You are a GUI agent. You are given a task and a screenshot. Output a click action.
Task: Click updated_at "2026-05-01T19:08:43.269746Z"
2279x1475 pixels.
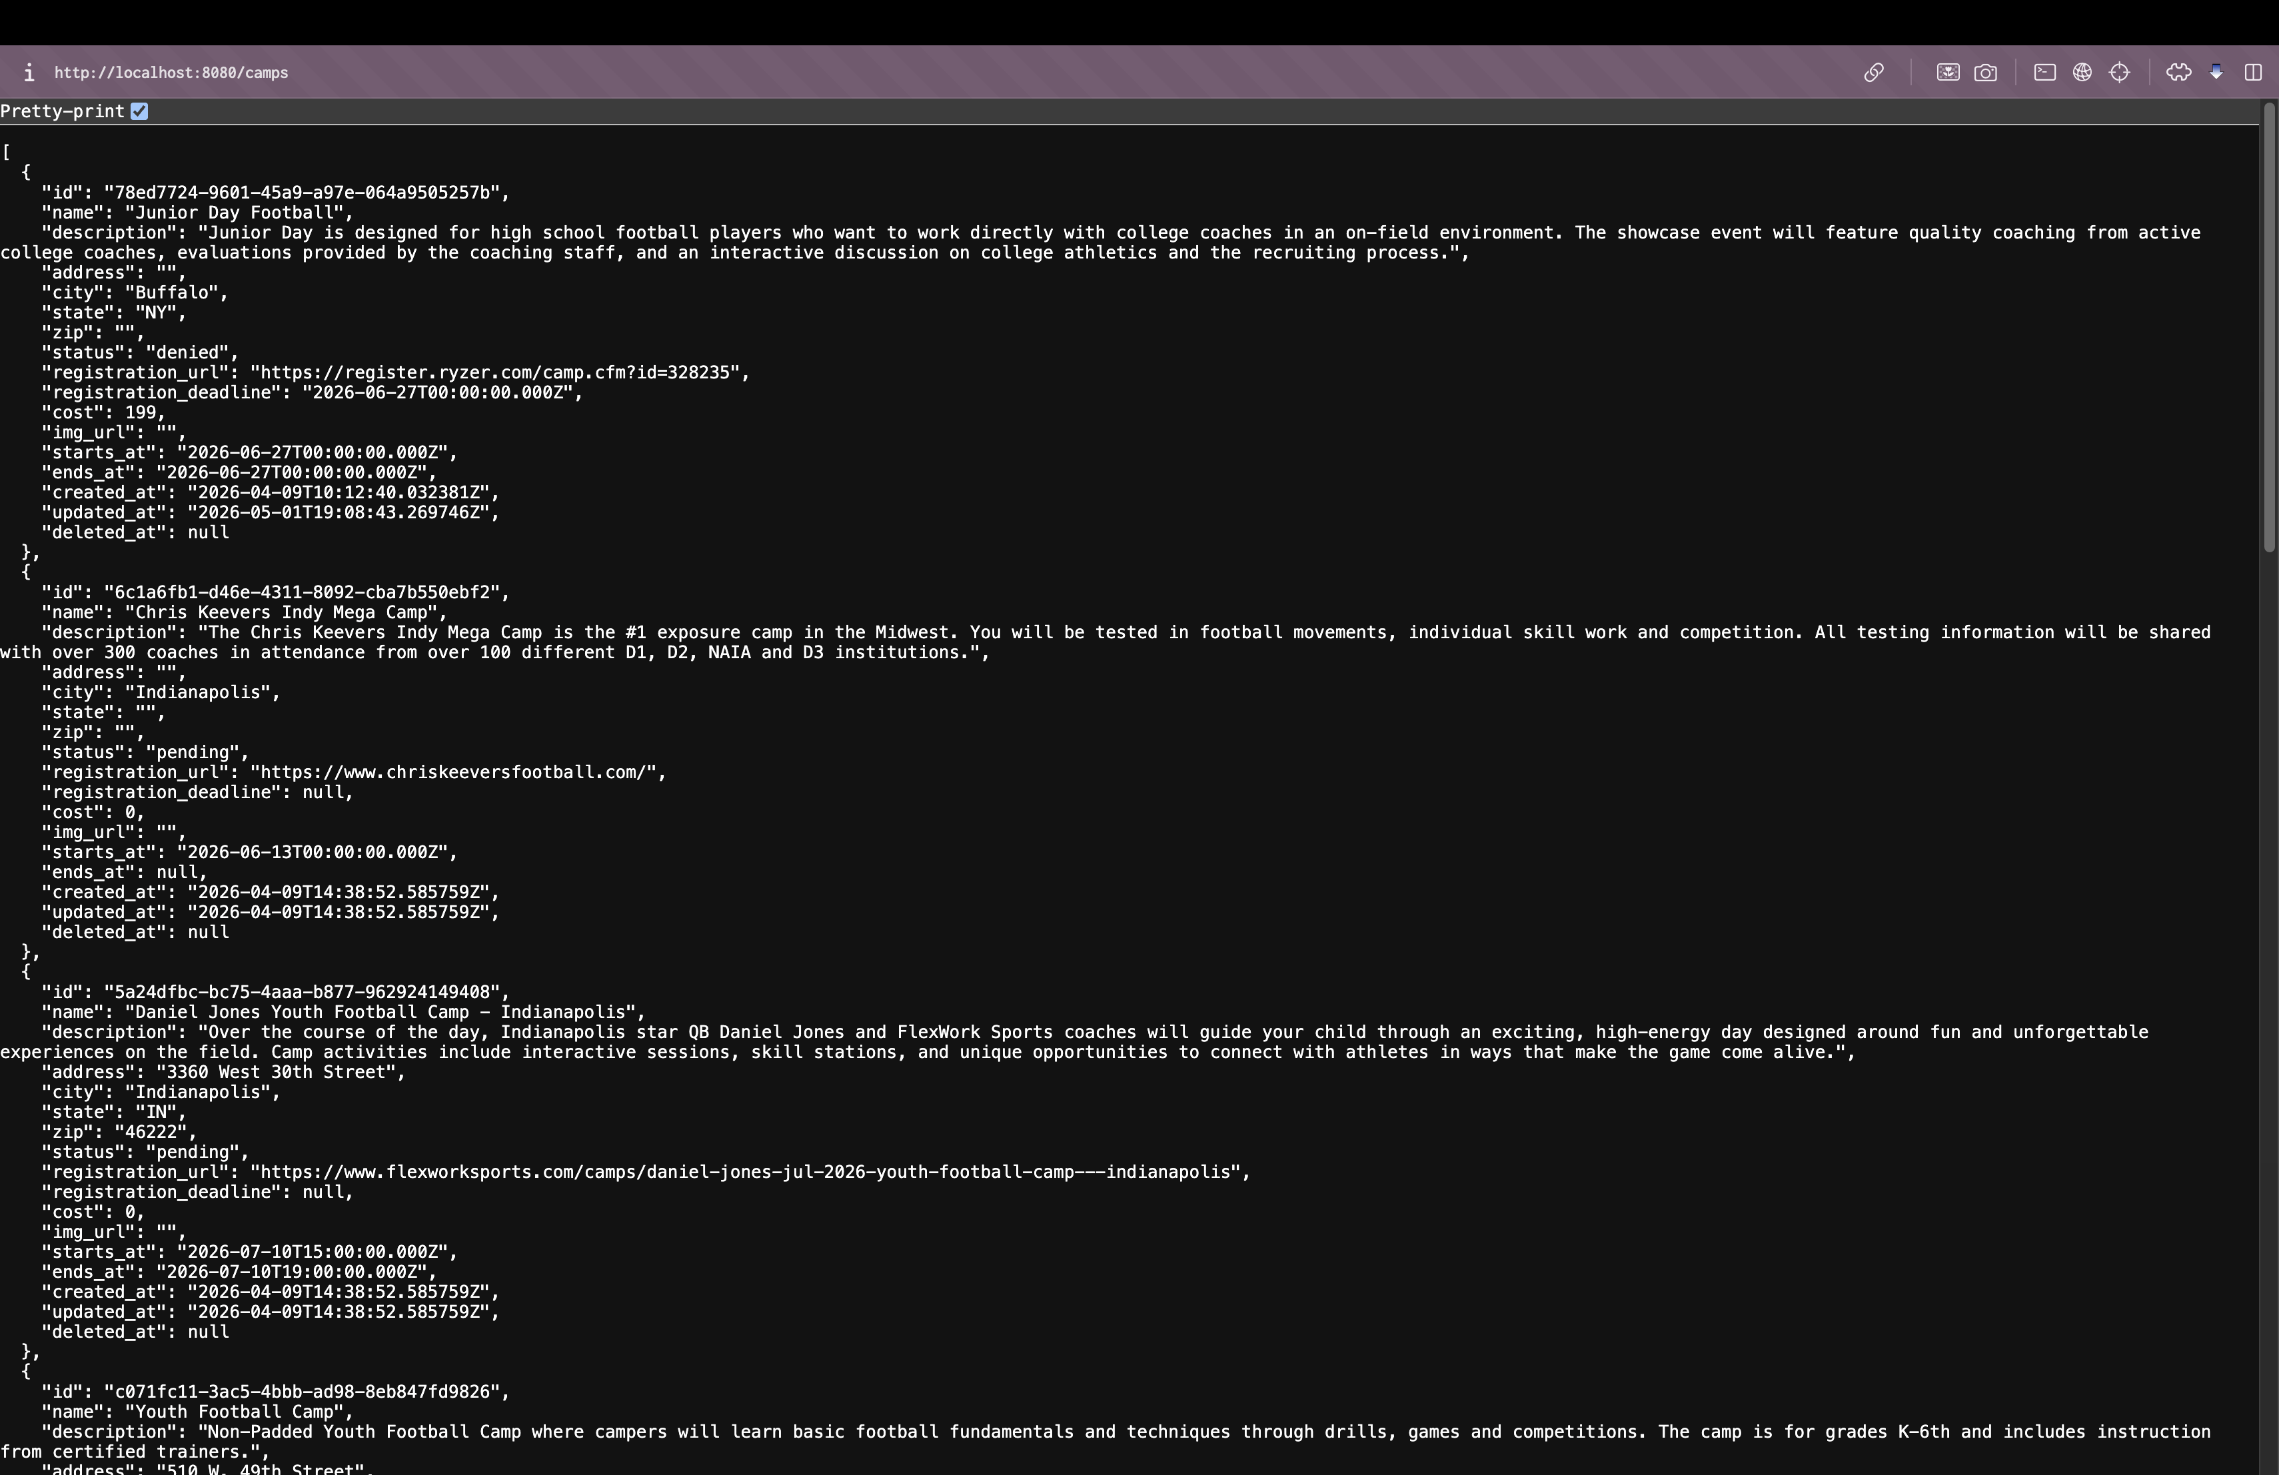coord(338,512)
